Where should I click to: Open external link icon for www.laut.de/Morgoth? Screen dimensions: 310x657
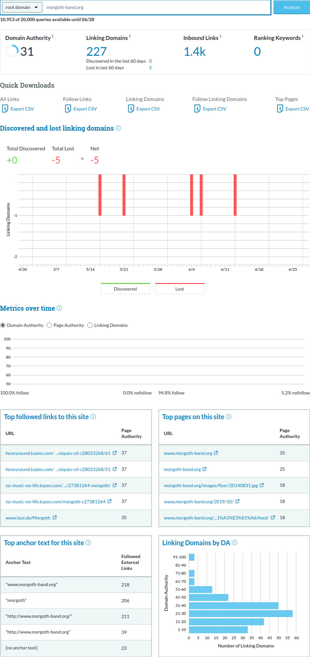(55, 517)
